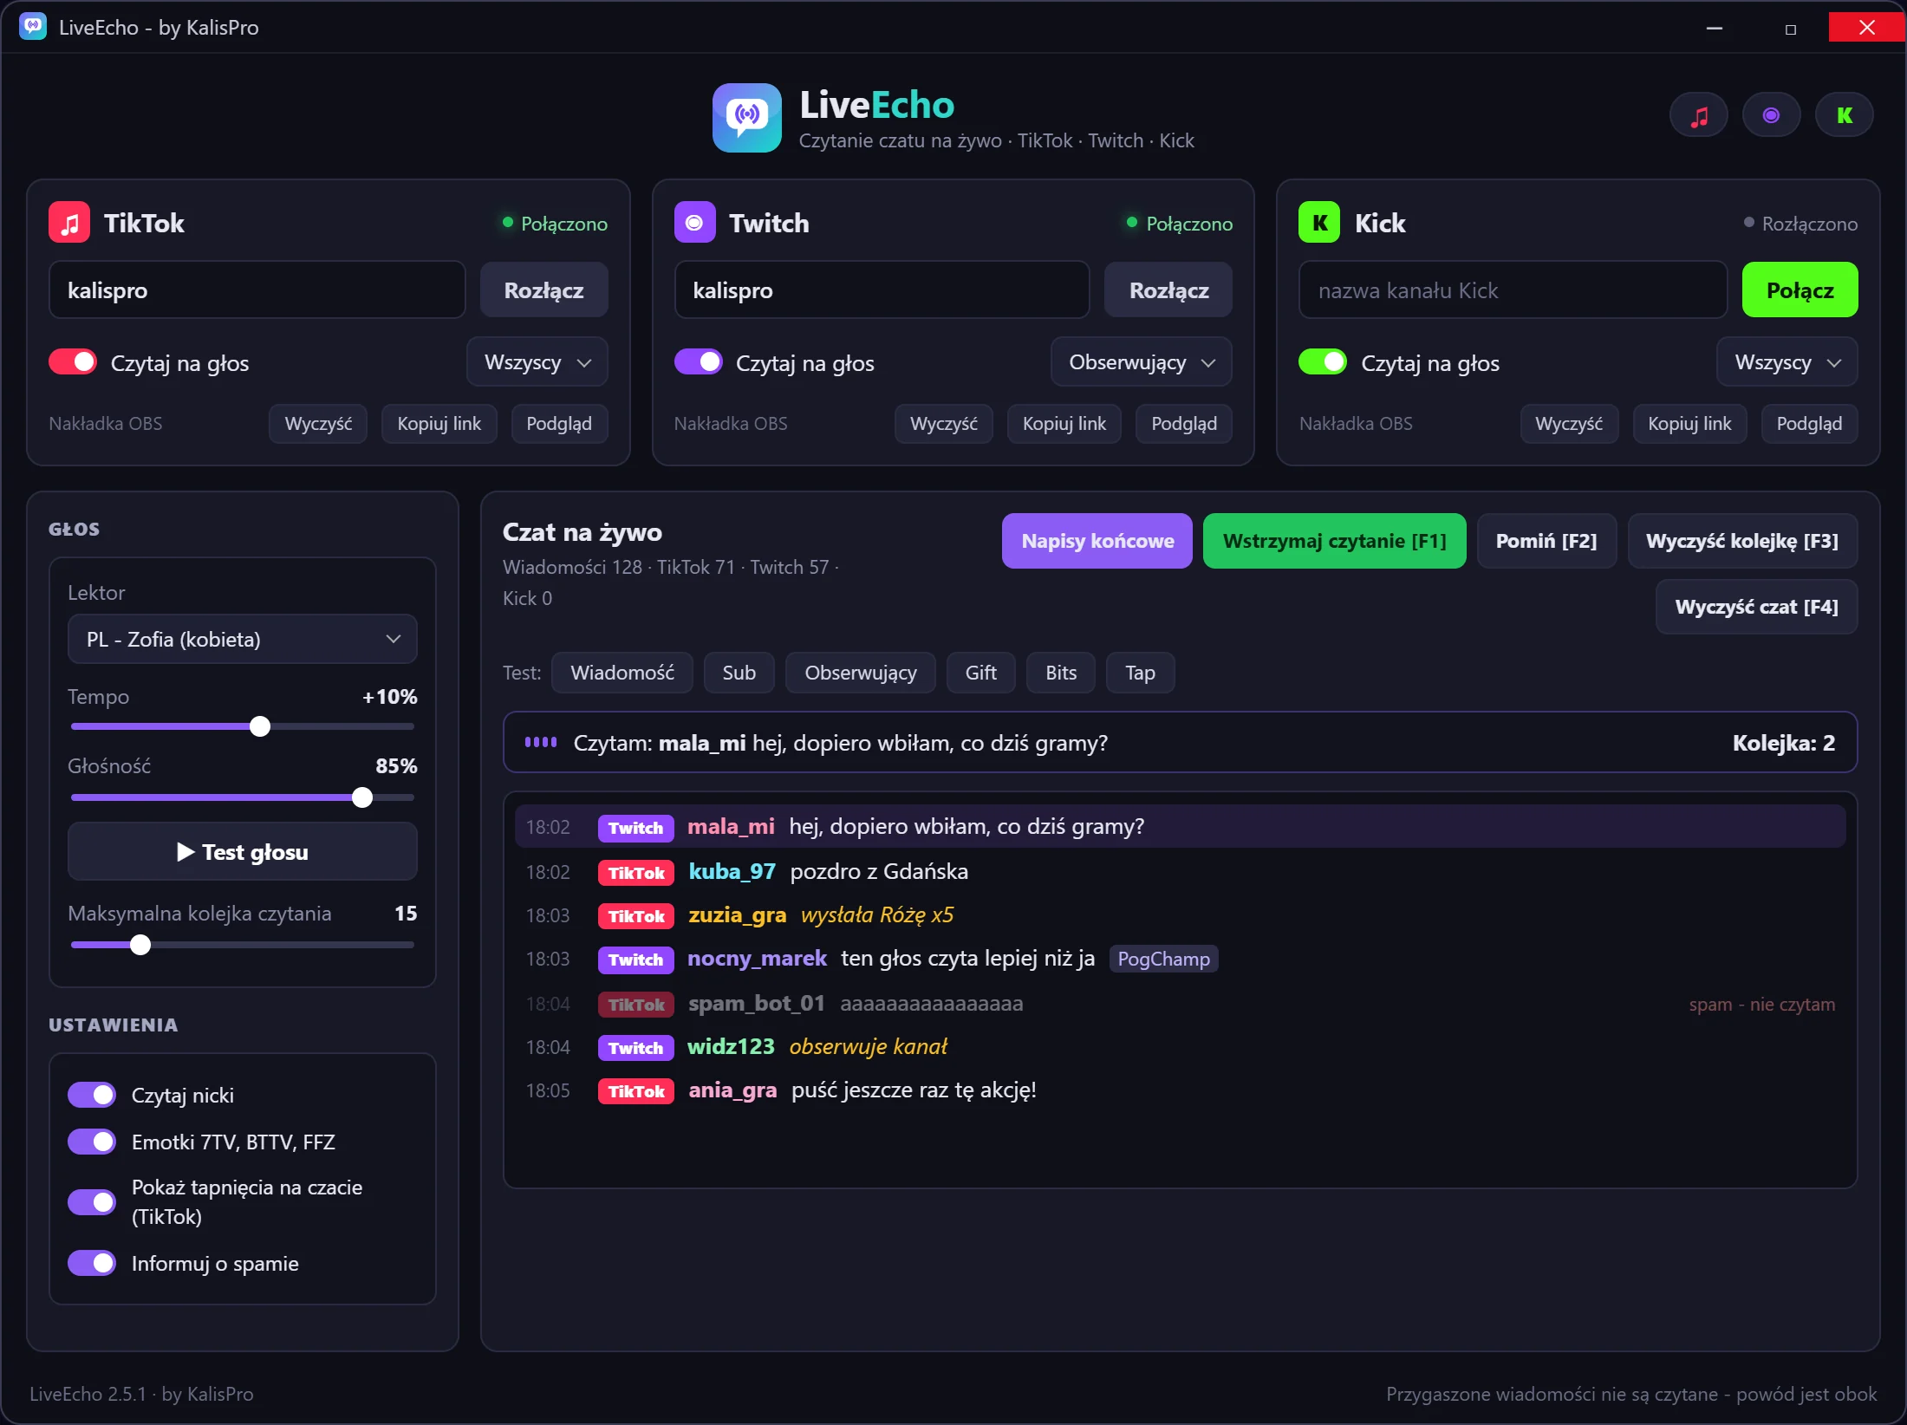Screen dimensions: 1907x1425
Task: Toggle Twitch Czytaj na głos switch
Action: [x=698, y=362]
